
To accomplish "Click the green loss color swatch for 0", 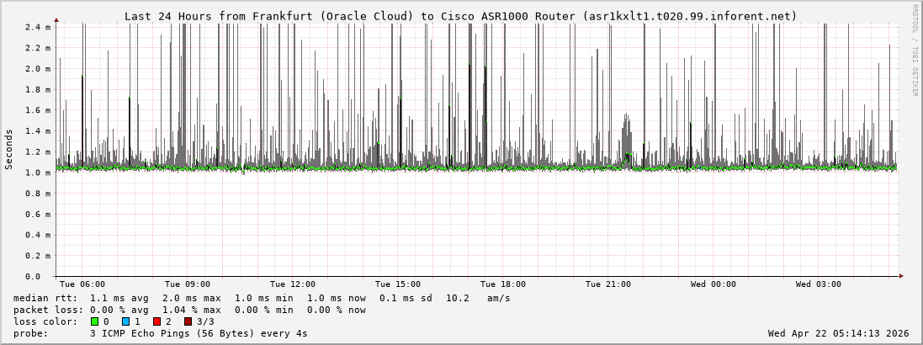I will 94,321.
